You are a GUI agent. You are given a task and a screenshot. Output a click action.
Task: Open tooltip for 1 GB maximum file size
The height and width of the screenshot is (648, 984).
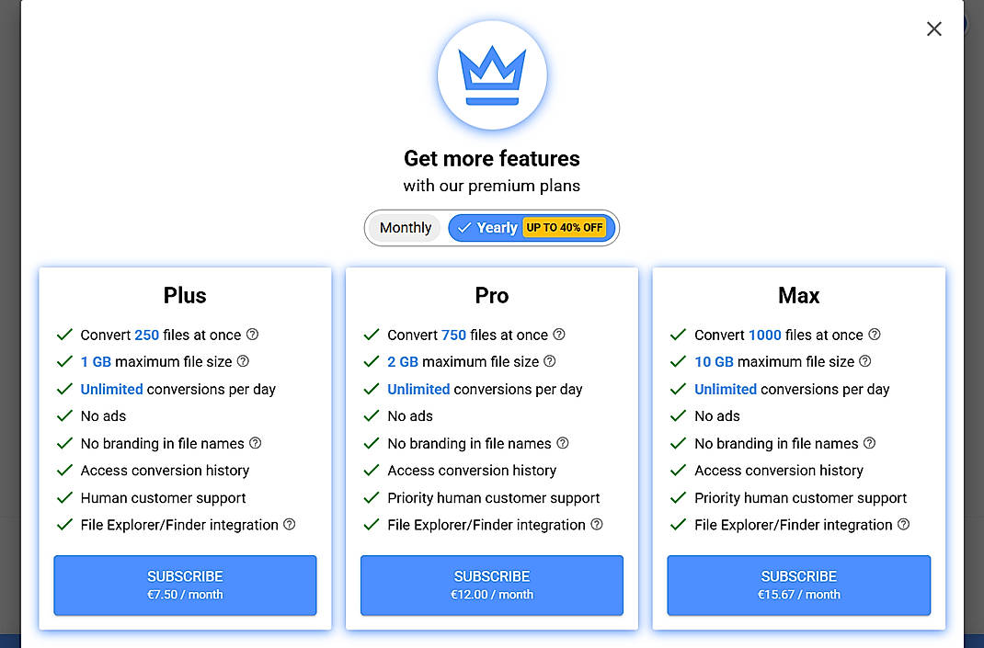(x=242, y=361)
